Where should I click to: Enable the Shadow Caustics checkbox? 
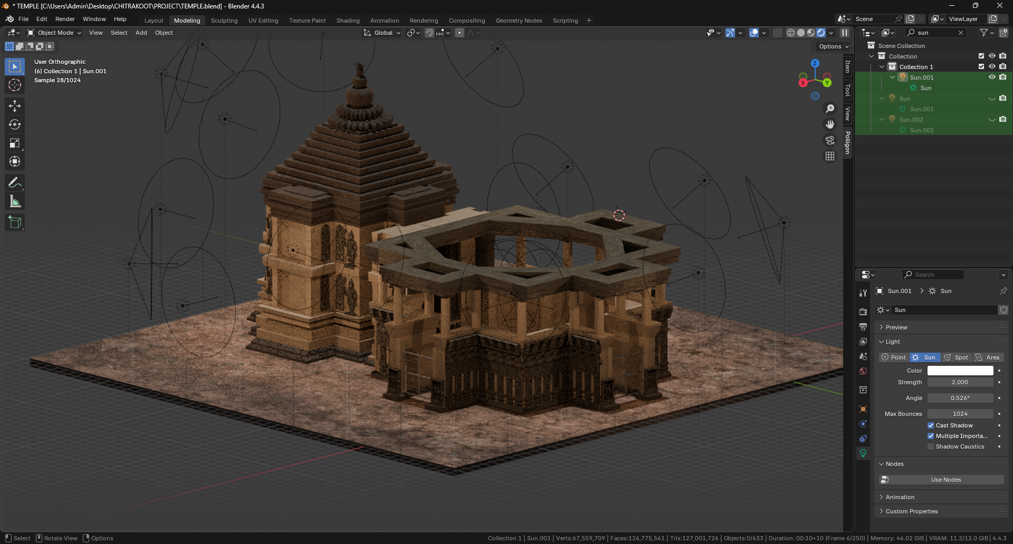click(x=931, y=446)
